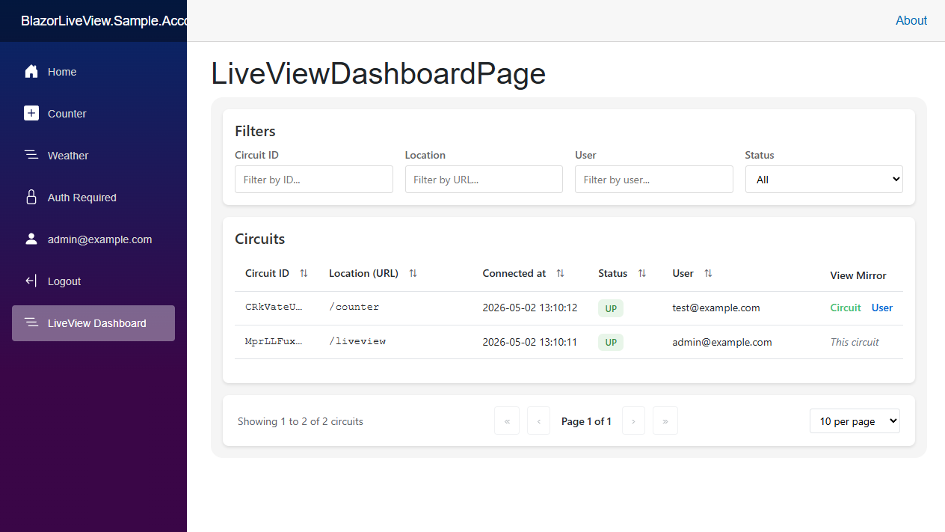The image size is (945, 532).
Task: Click admin@example.com table user cell
Action: coord(722,342)
